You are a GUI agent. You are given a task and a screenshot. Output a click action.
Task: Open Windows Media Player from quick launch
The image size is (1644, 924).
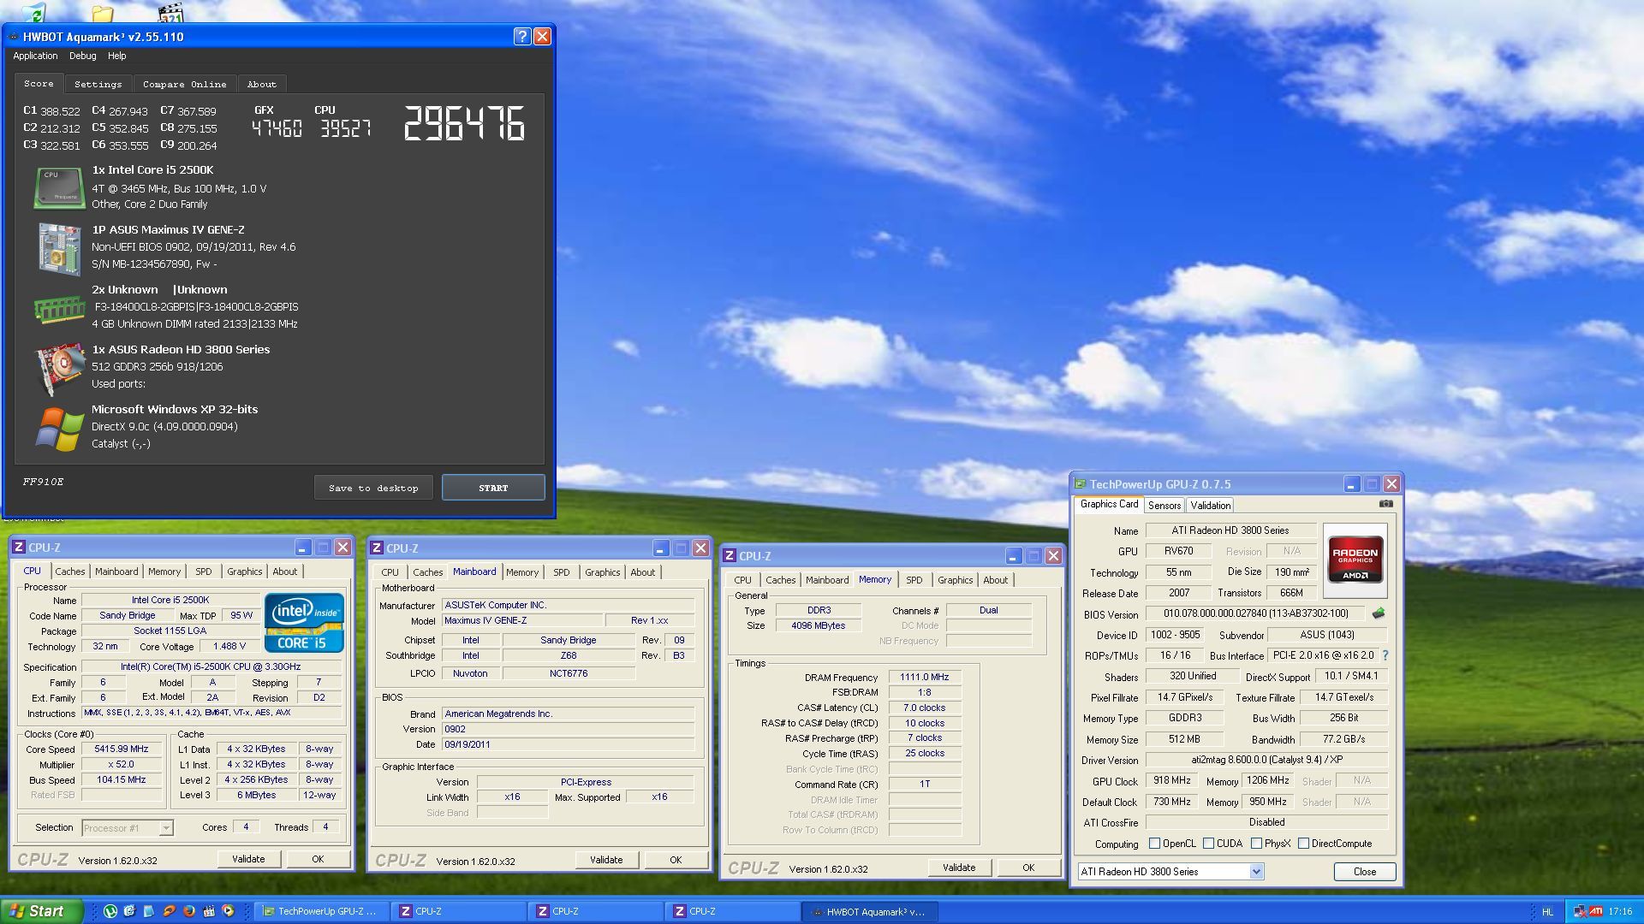(x=228, y=911)
